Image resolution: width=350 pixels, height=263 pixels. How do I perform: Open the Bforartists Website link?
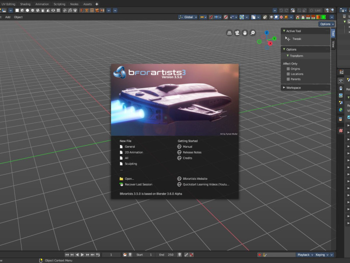coord(195,179)
